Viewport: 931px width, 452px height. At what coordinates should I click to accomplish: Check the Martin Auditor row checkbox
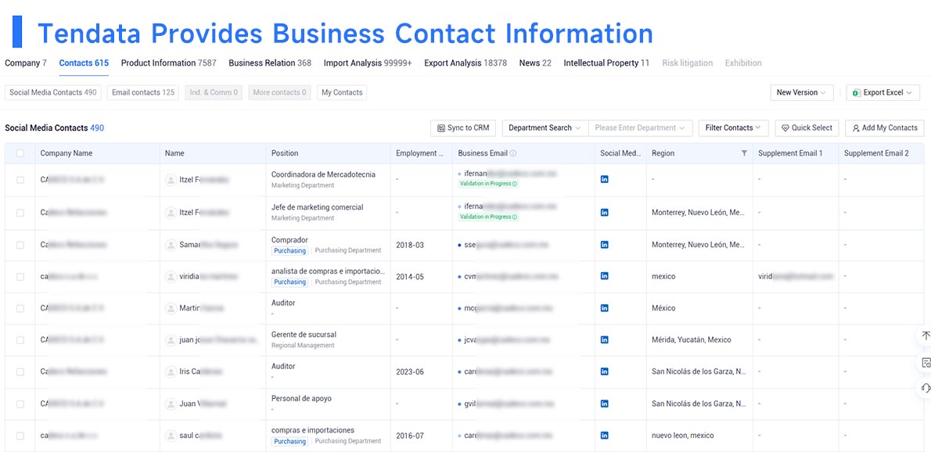coord(20,308)
